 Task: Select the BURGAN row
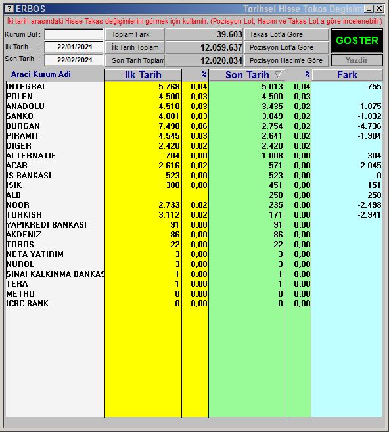pyautogui.click(x=194, y=126)
